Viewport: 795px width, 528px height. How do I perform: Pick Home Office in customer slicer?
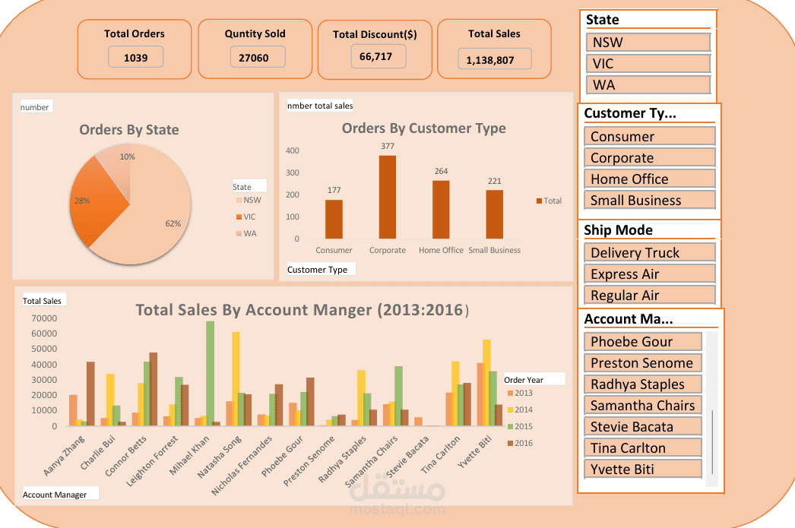[x=650, y=179]
